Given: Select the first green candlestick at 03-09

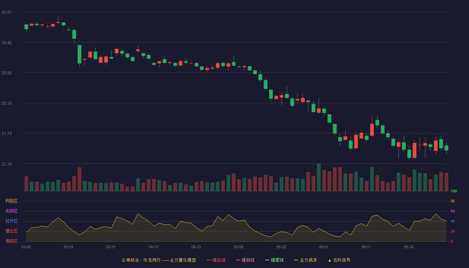Looking at the screenshot, I should (26, 27).
